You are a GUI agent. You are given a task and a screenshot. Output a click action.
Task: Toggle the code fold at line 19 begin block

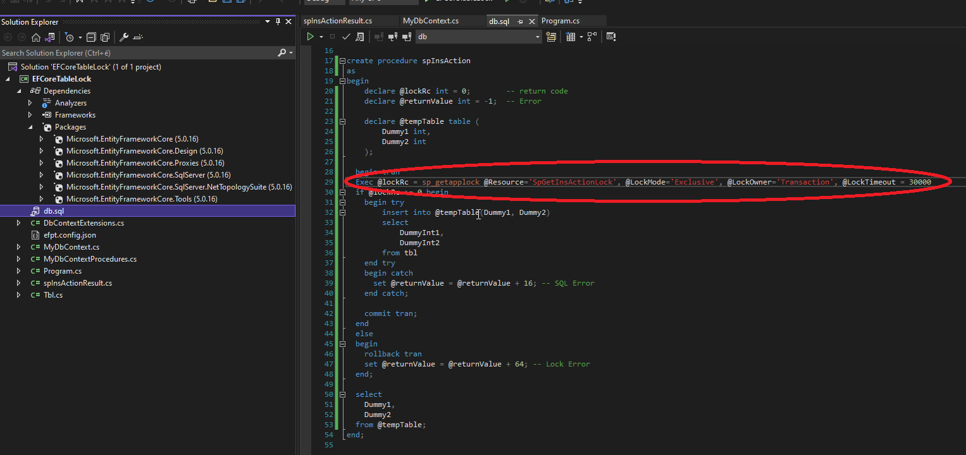[342, 81]
